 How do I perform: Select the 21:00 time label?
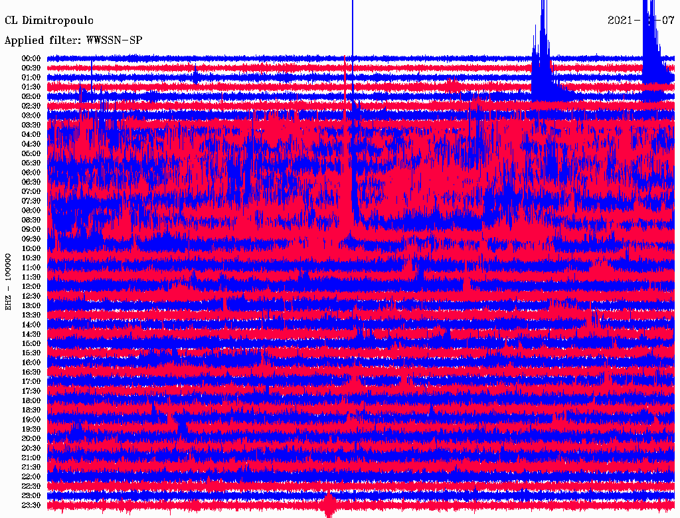click(31, 458)
